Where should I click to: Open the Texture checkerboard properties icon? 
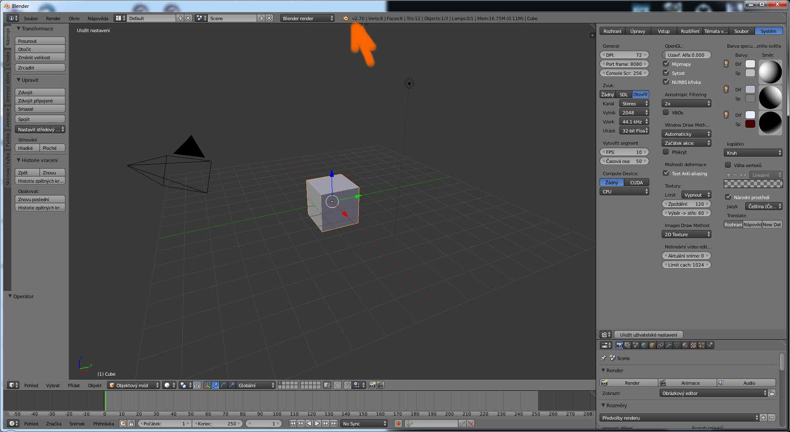[x=693, y=345]
